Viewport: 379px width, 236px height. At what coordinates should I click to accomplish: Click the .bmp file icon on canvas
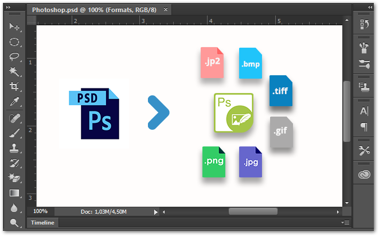(x=251, y=63)
